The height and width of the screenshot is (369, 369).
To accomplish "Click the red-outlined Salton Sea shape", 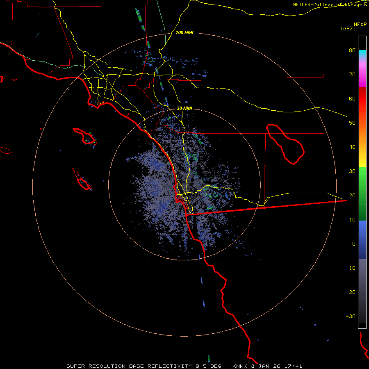I will point(285,144).
